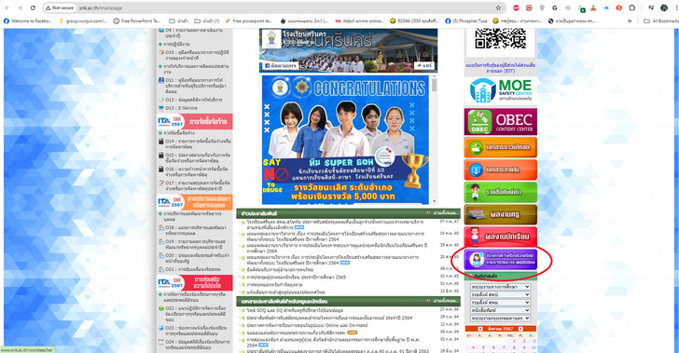Reload the page with browser refresh icon
Image resolution: width=679 pixels, height=353 pixels.
tap(33, 7)
